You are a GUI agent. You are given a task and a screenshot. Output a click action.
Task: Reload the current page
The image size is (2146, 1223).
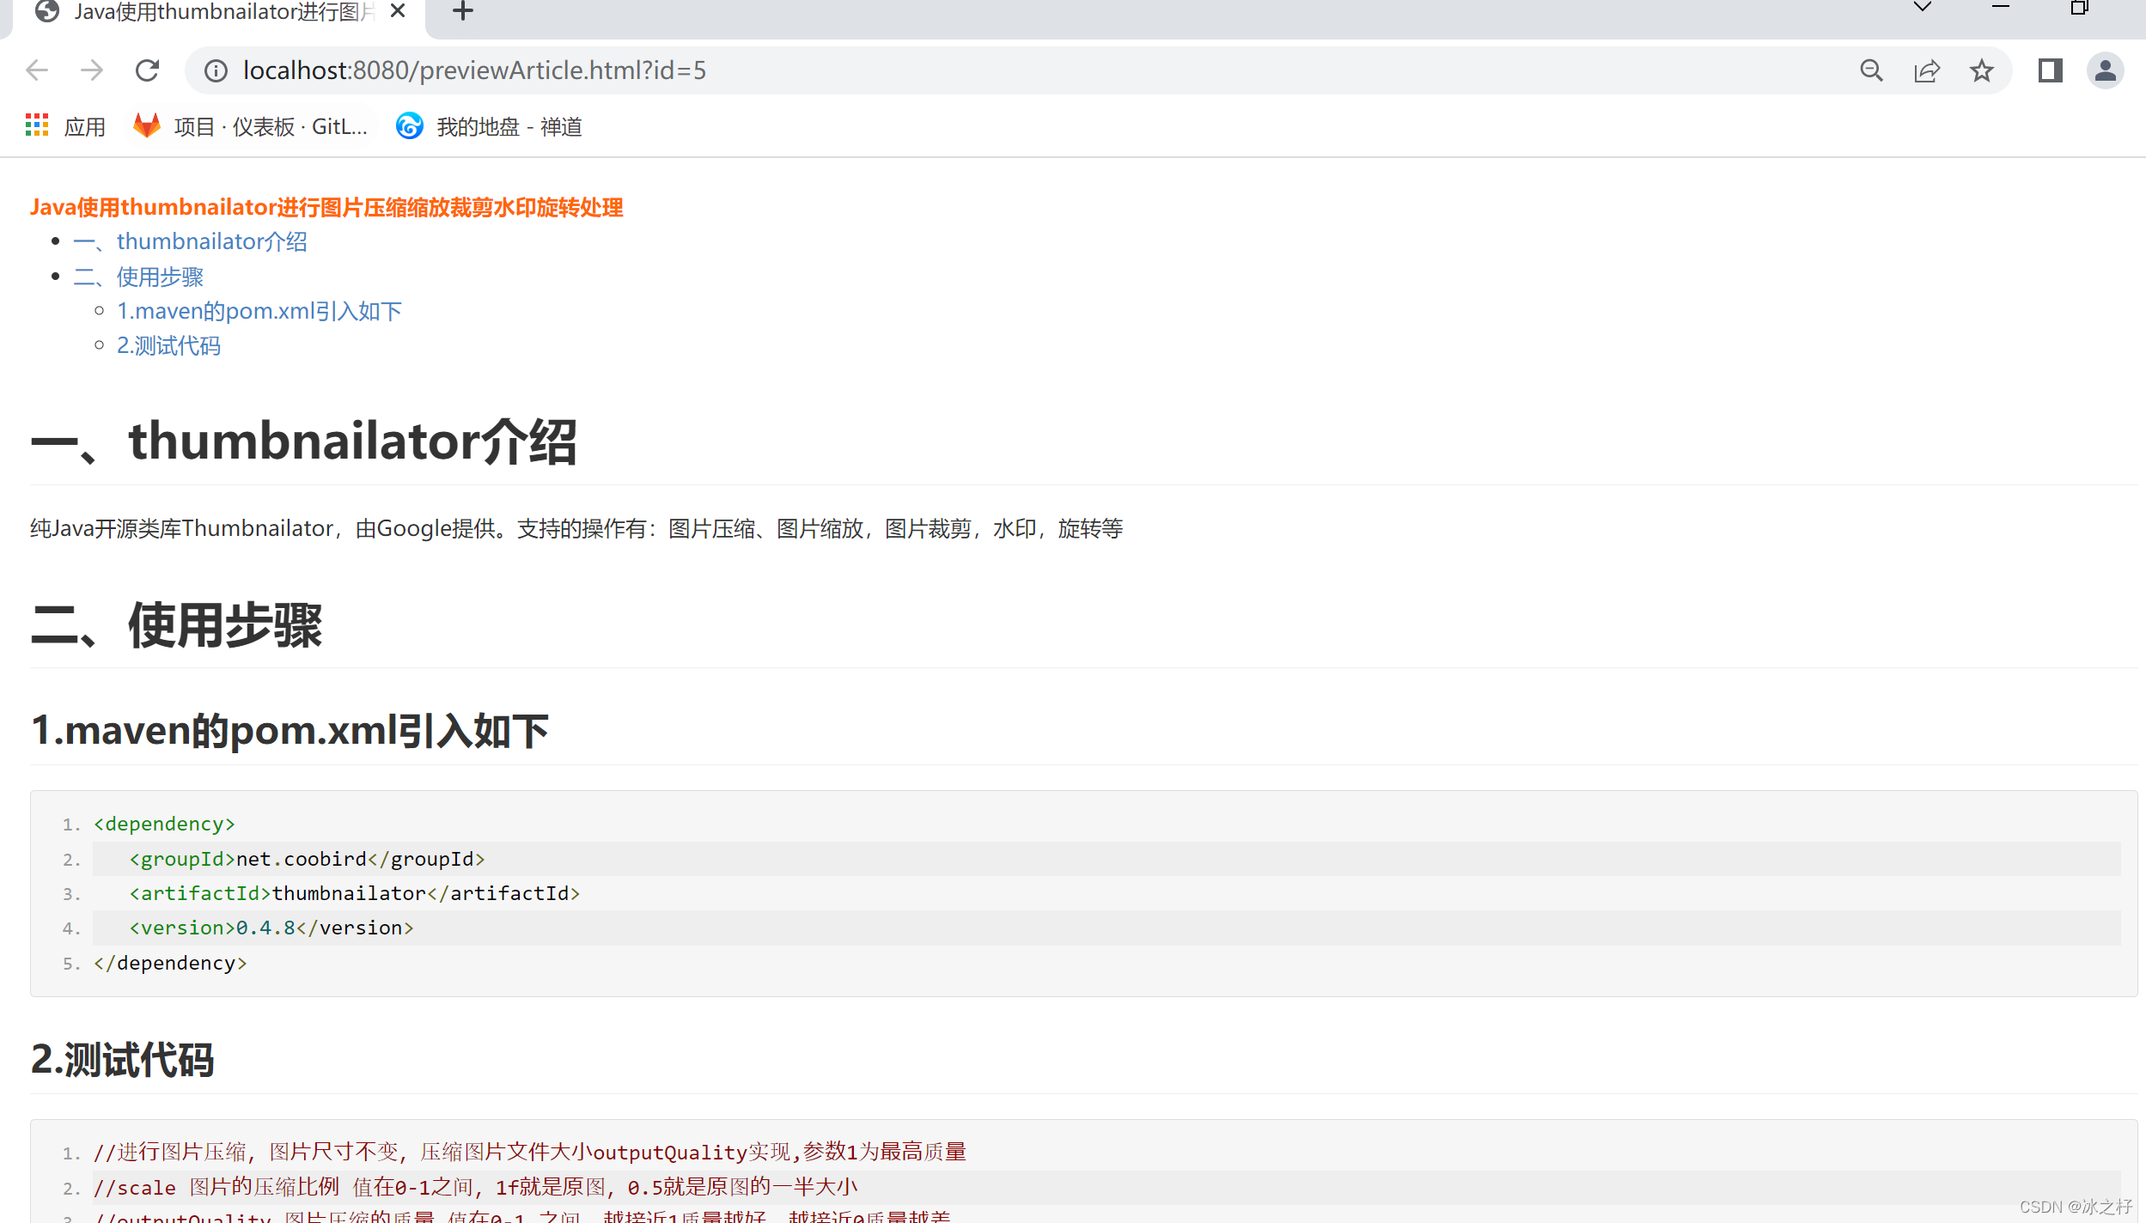pos(148,70)
